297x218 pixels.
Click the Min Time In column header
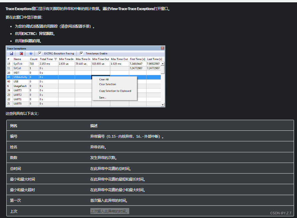[x=66, y=59]
